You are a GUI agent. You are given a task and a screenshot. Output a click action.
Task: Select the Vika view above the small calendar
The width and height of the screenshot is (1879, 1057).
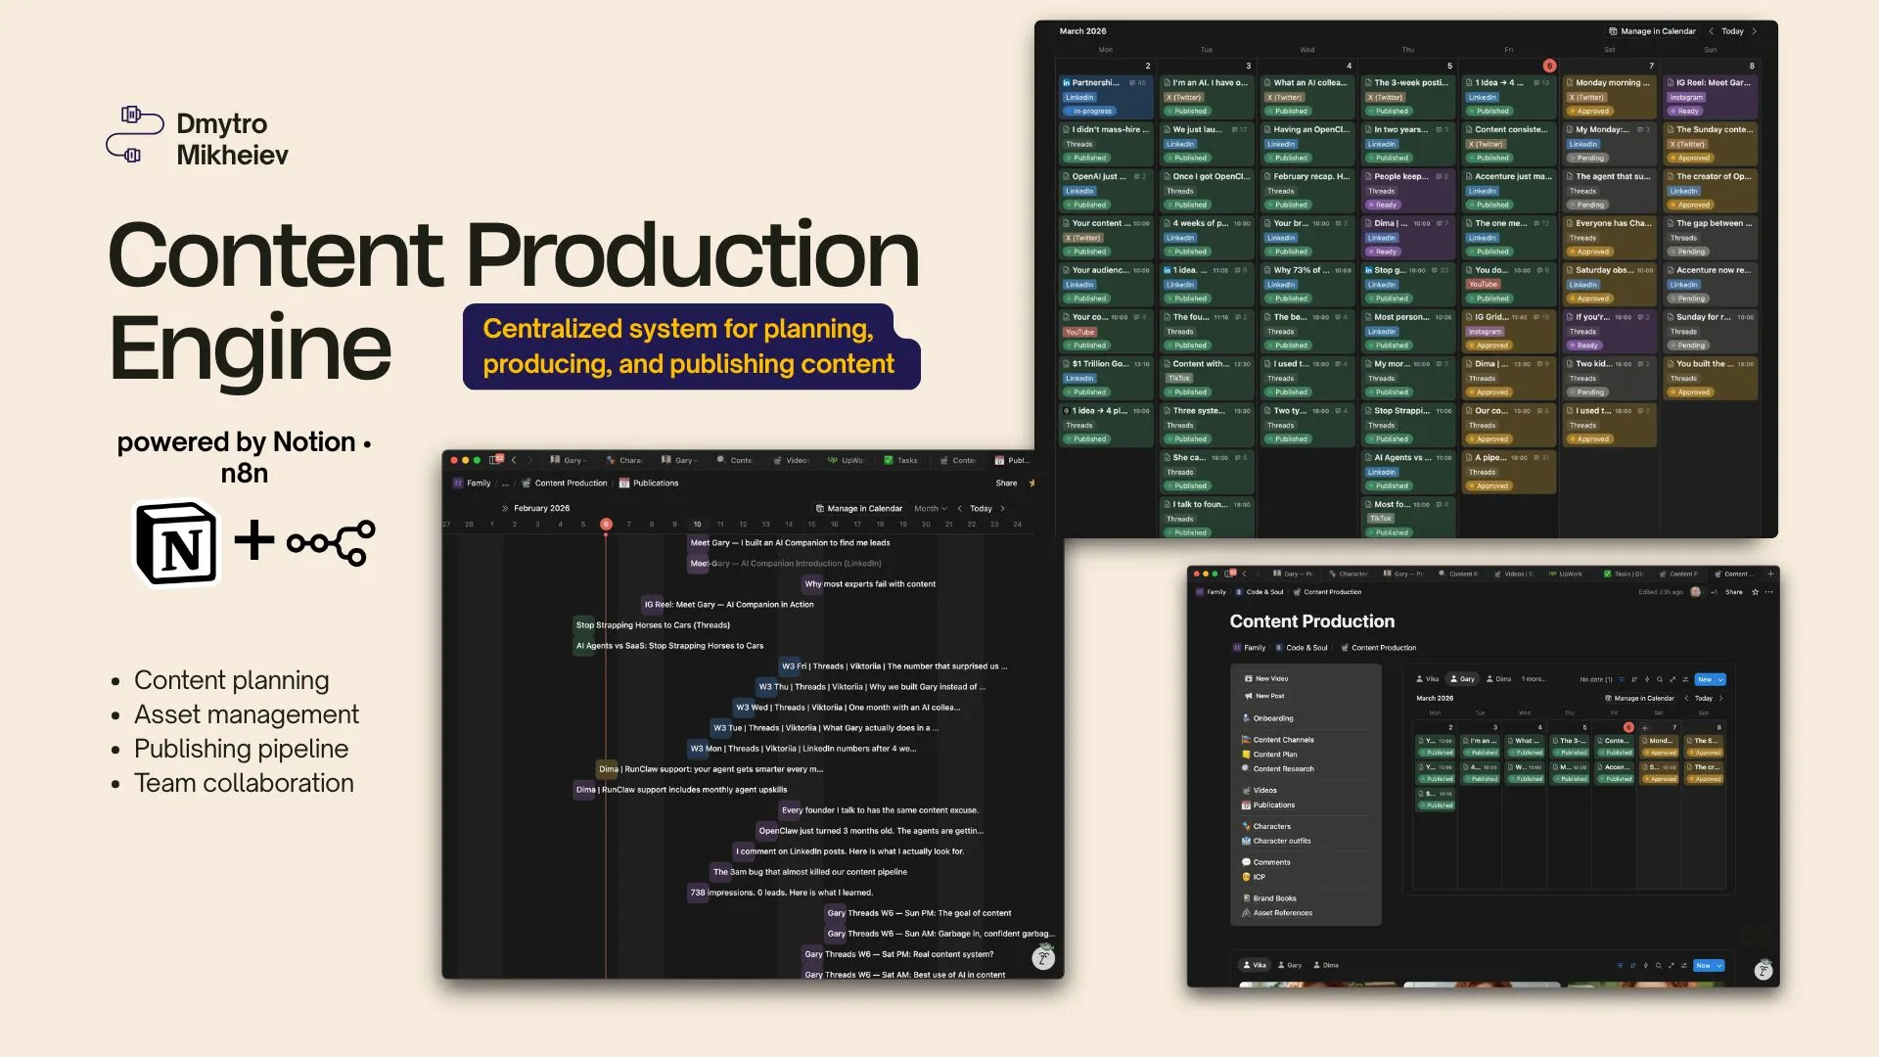1427,678
